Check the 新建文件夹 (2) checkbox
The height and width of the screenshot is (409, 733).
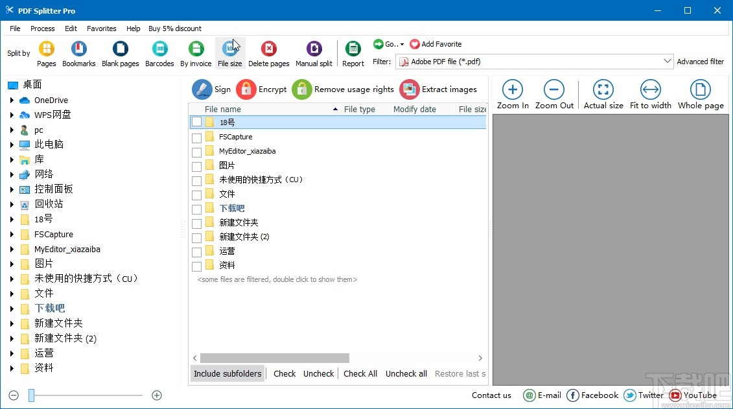(197, 237)
